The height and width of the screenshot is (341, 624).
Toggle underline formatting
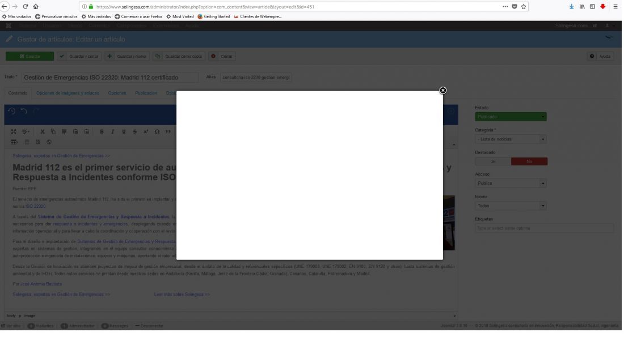(124, 131)
